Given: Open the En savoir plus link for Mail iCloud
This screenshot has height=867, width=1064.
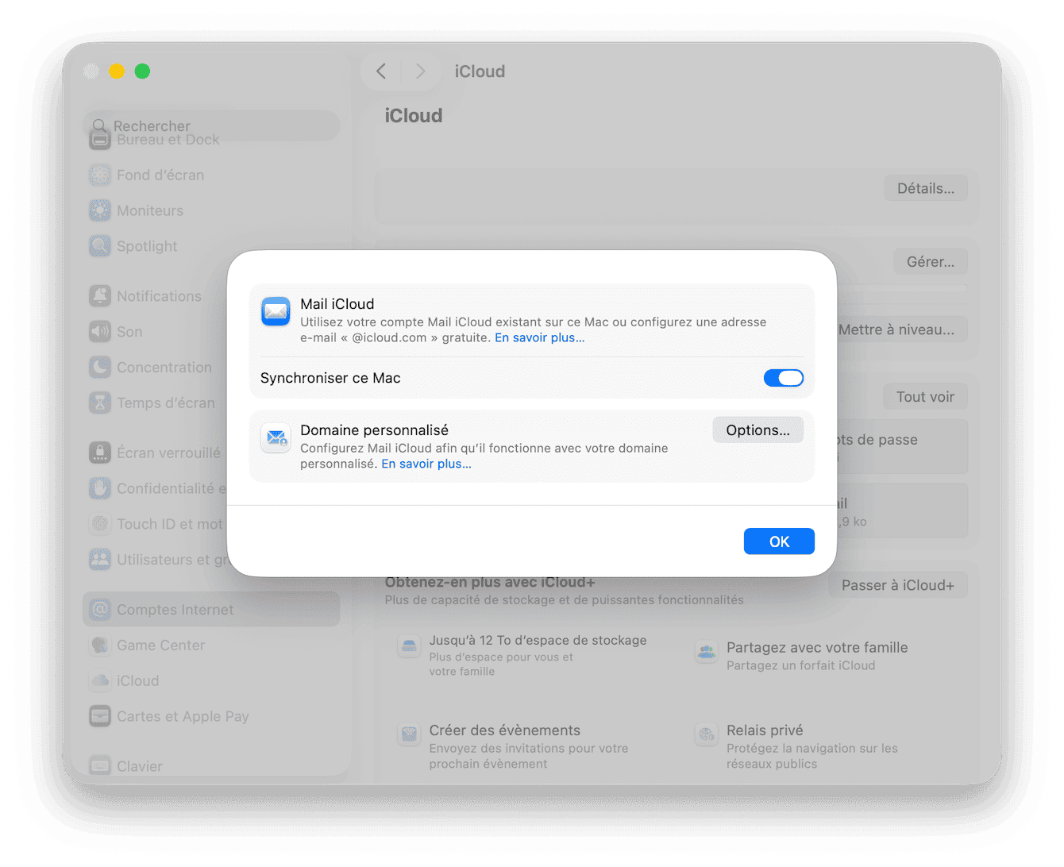Looking at the screenshot, I should [539, 337].
